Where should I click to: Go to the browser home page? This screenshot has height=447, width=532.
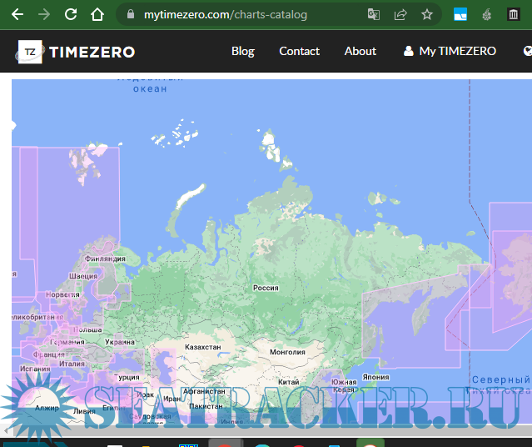(97, 14)
